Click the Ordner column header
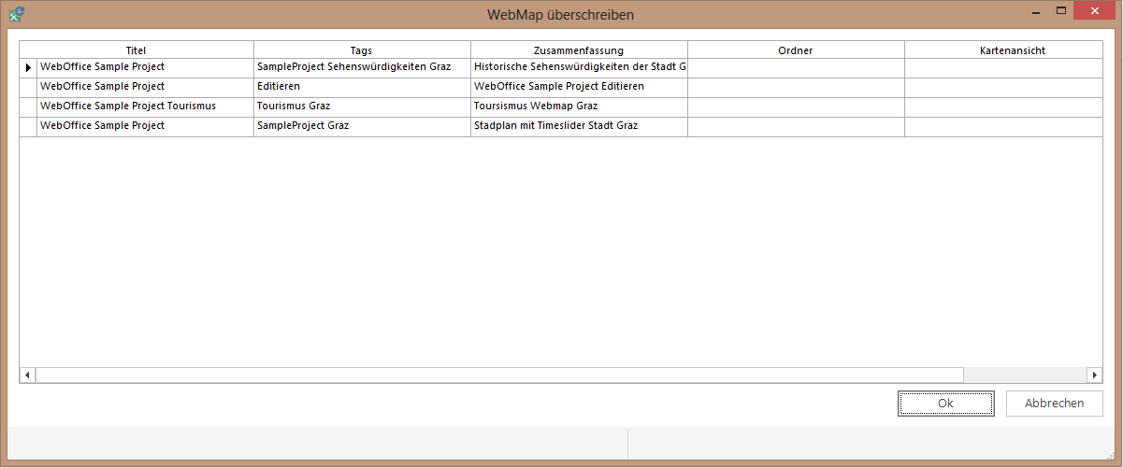The height and width of the screenshot is (468, 1123). (x=796, y=50)
